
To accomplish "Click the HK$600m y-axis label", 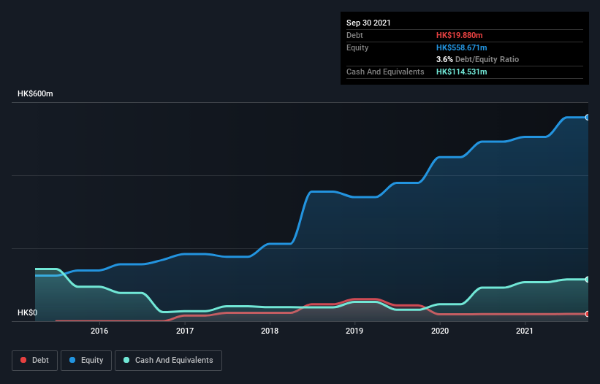I will point(35,93).
